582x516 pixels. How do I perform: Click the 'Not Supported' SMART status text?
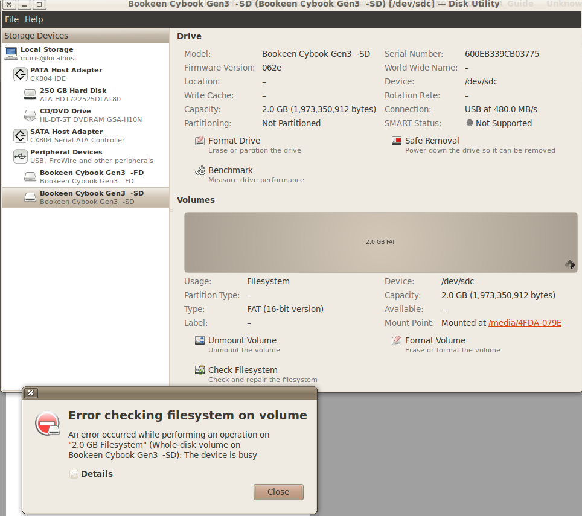click(504, 123)
